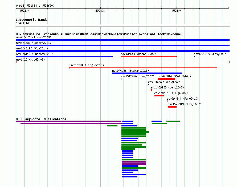The image size is (237, 187).
Task: Select the red loss bar under esv1527313
Action: 172,107
